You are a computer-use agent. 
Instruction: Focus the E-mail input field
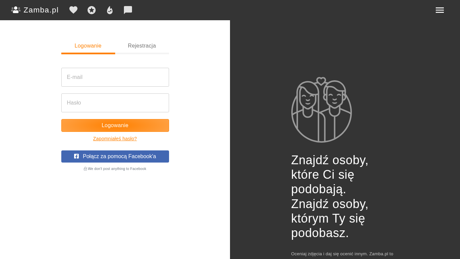click(x=115, y=77)
